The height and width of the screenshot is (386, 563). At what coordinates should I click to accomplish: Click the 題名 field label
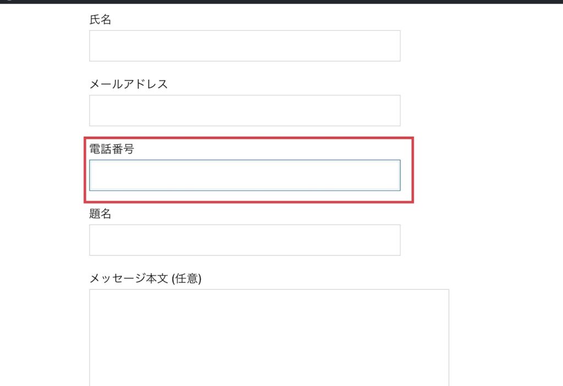click(100, 214)
